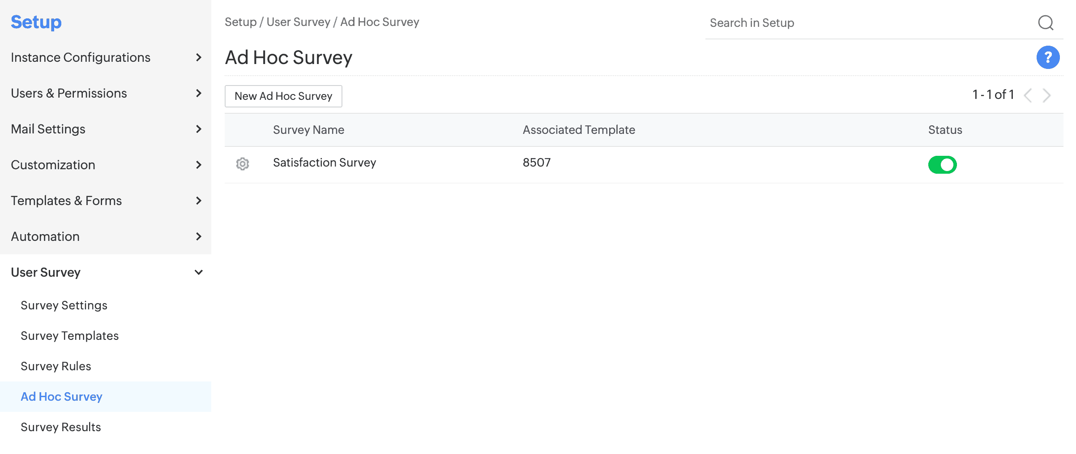Expand Users & Permissions section
1076x454 pixels.
click(x=106, y=93)
